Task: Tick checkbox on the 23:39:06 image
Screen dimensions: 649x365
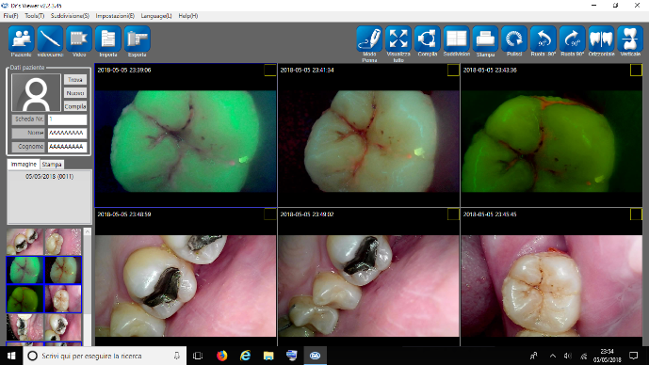Action: coord(269,70)
